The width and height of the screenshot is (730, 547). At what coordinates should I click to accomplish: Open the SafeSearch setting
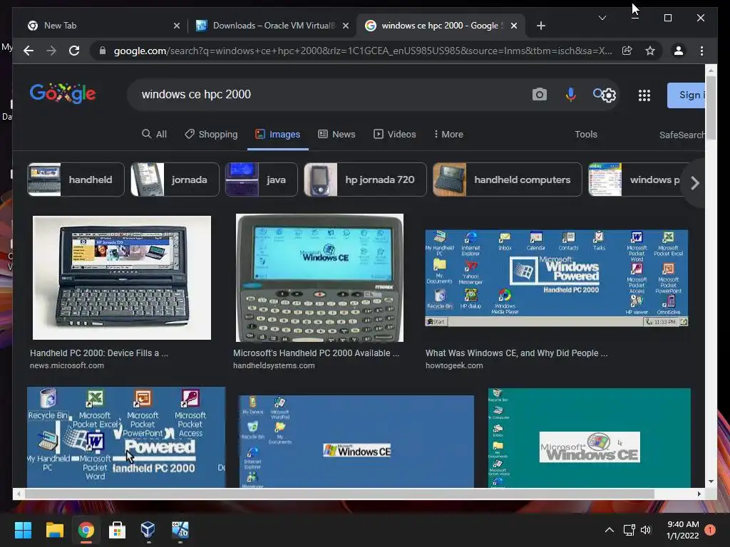click(682, 135)
